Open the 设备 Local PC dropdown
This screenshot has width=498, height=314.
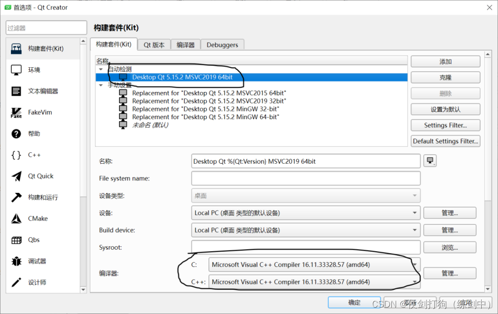tap(306, 213)
